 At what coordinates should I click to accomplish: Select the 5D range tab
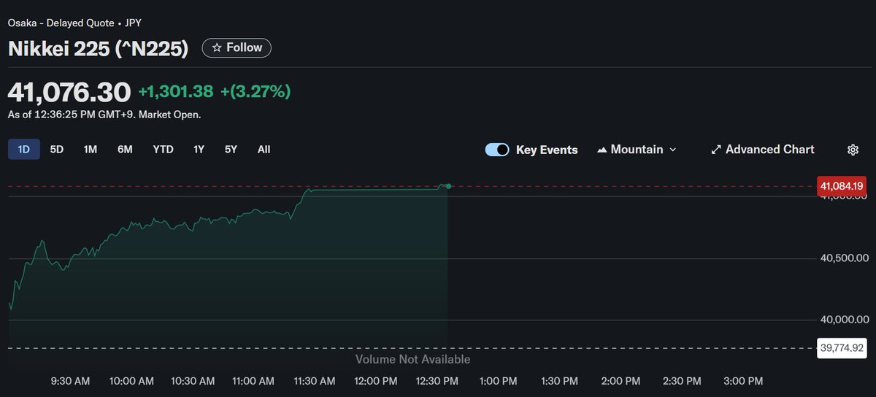tap(57, 149)
